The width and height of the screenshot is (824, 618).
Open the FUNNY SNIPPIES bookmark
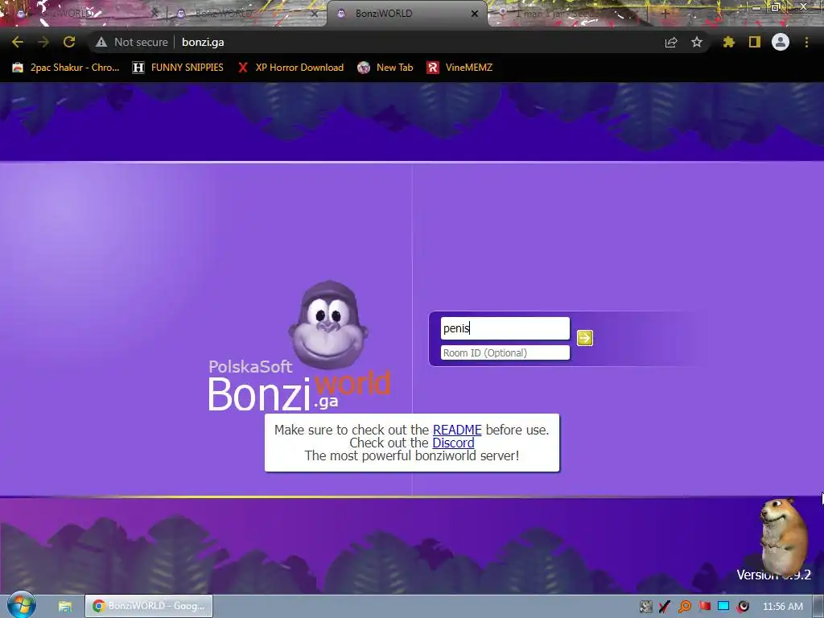pos(178,68)
